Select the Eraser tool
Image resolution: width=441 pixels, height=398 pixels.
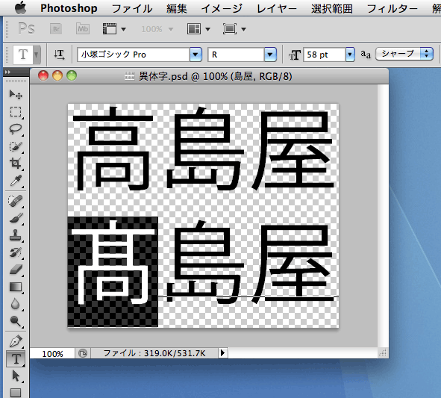point(16,270)
